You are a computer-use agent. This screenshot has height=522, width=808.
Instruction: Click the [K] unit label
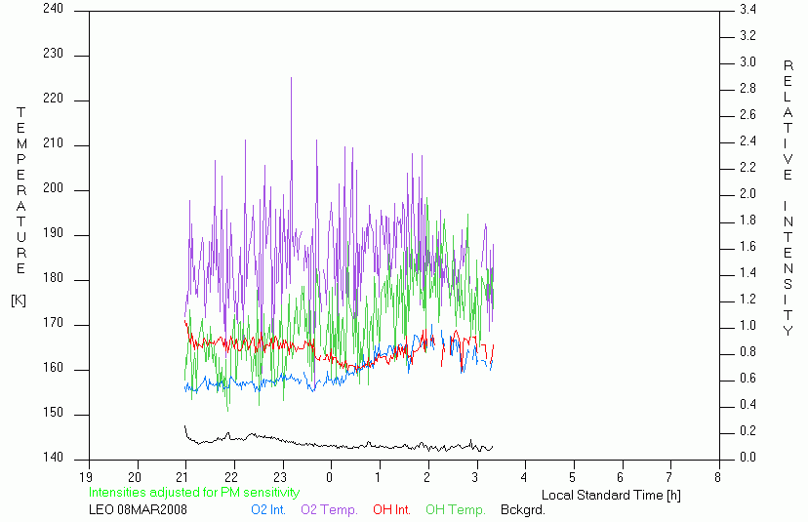pyautogui.click(x=19, y=300)
